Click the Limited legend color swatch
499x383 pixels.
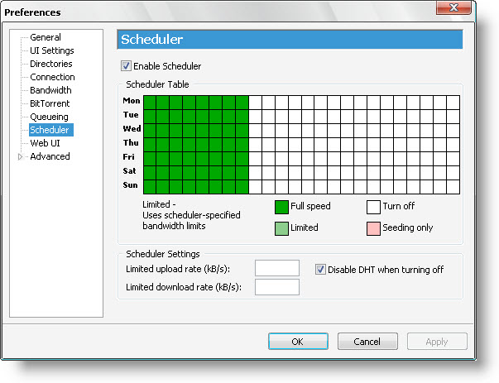(281, 228)
